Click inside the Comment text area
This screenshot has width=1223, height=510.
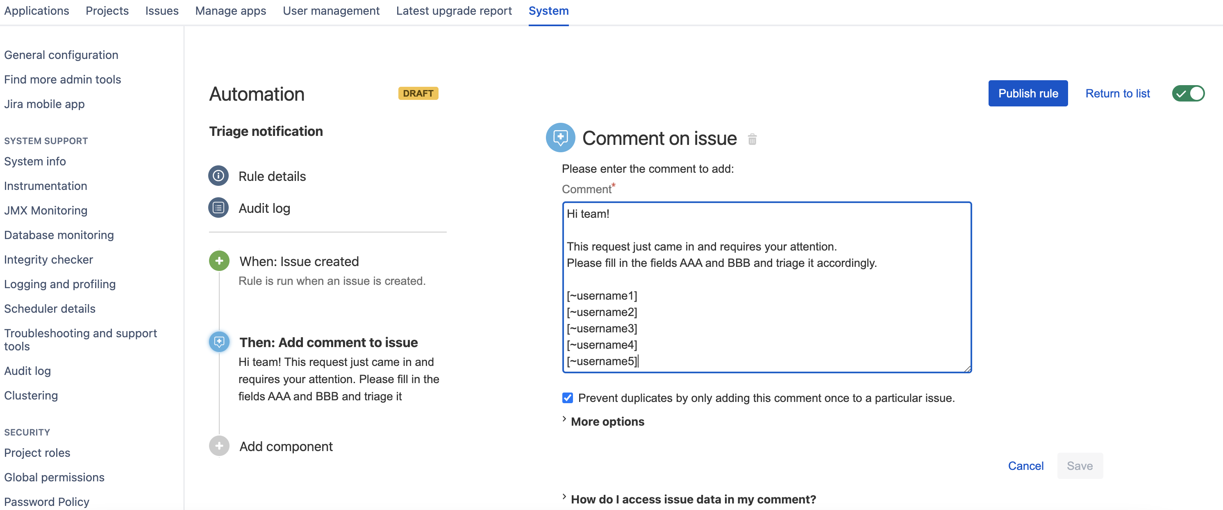[x=766, y=287]
